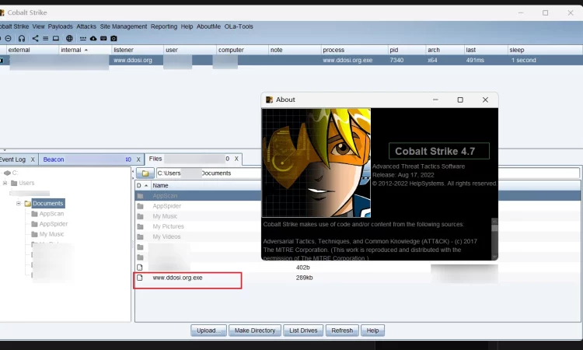Open the OLa-Tools menu
The image size is (583, 350).
[x=239, y=26]
